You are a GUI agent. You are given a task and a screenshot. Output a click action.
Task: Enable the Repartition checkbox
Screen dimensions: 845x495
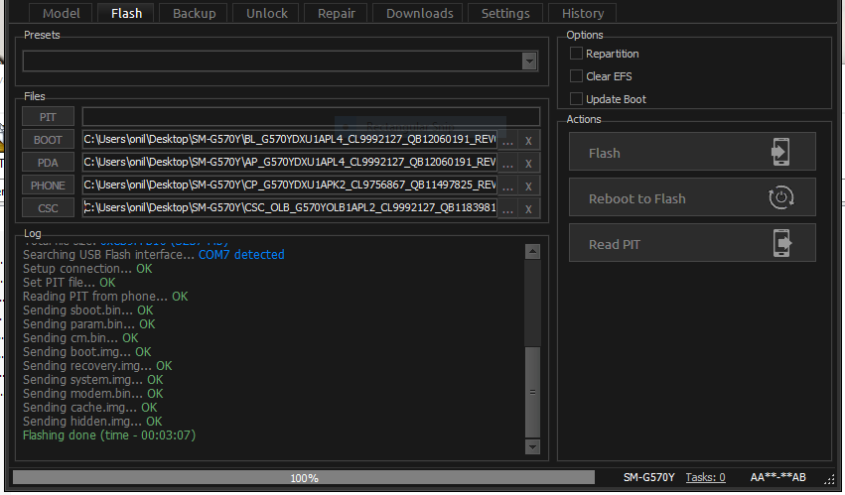coord(576,54)
